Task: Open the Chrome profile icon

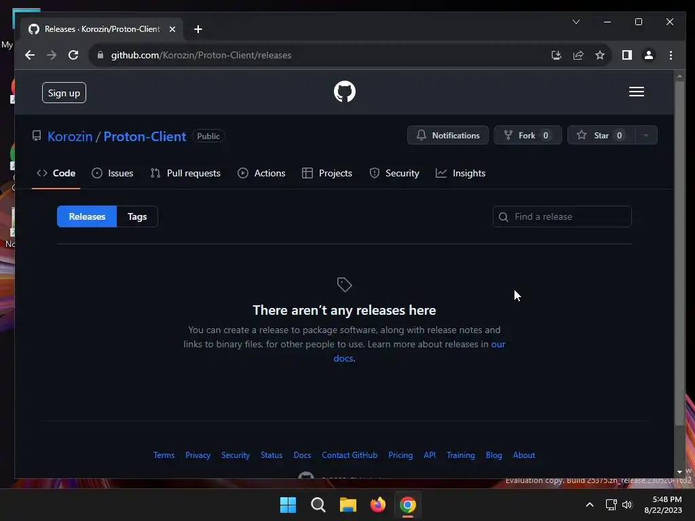Action: click(648, 55)
